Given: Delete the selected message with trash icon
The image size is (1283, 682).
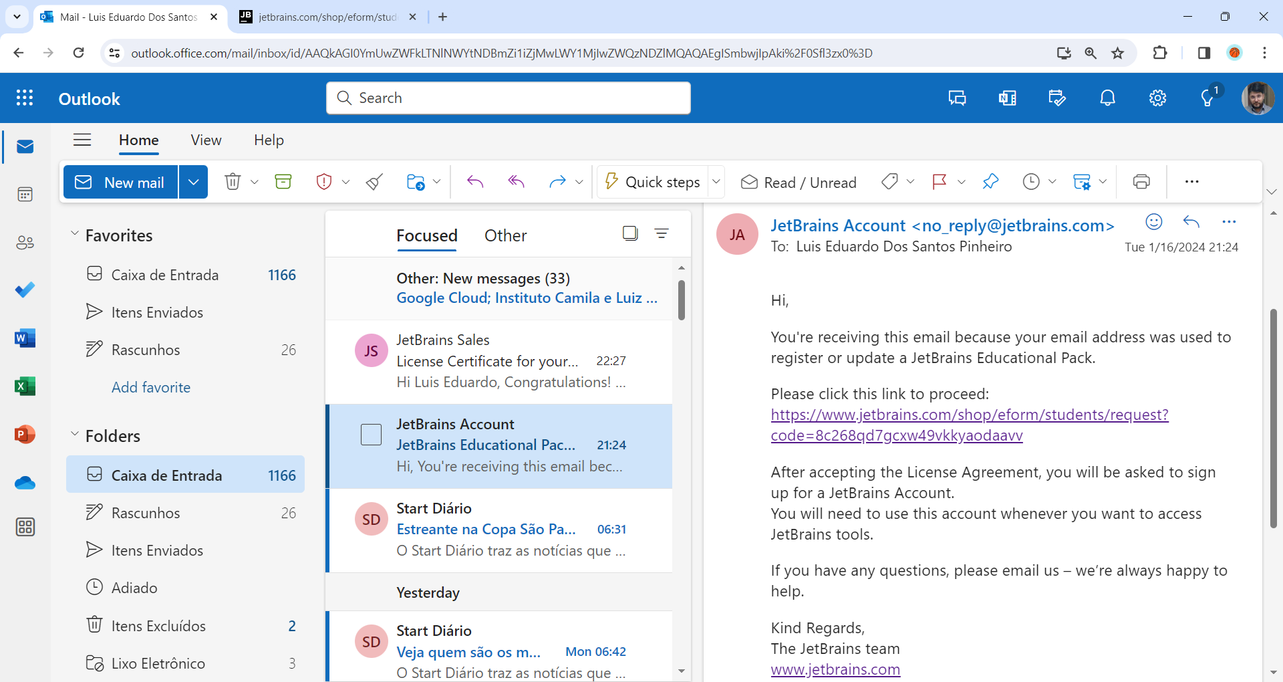Looking at the screenshot, I should point(233,182).
